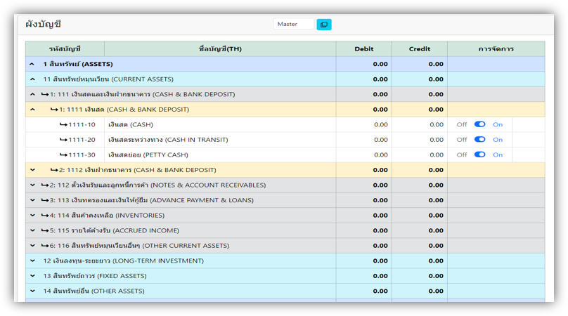The width and height of the screenshot is (568, 316).
Task: Click the Master input field
Action: click(x=293, y=25)
